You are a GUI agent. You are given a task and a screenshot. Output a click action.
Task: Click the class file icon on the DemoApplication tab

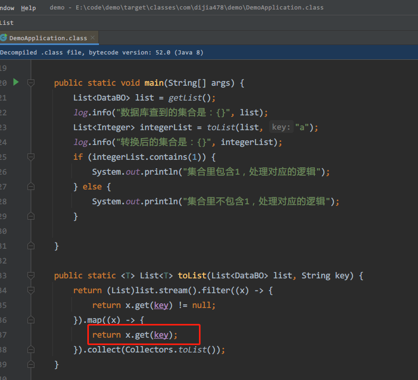pyautogui.click(x=4, y=38)
